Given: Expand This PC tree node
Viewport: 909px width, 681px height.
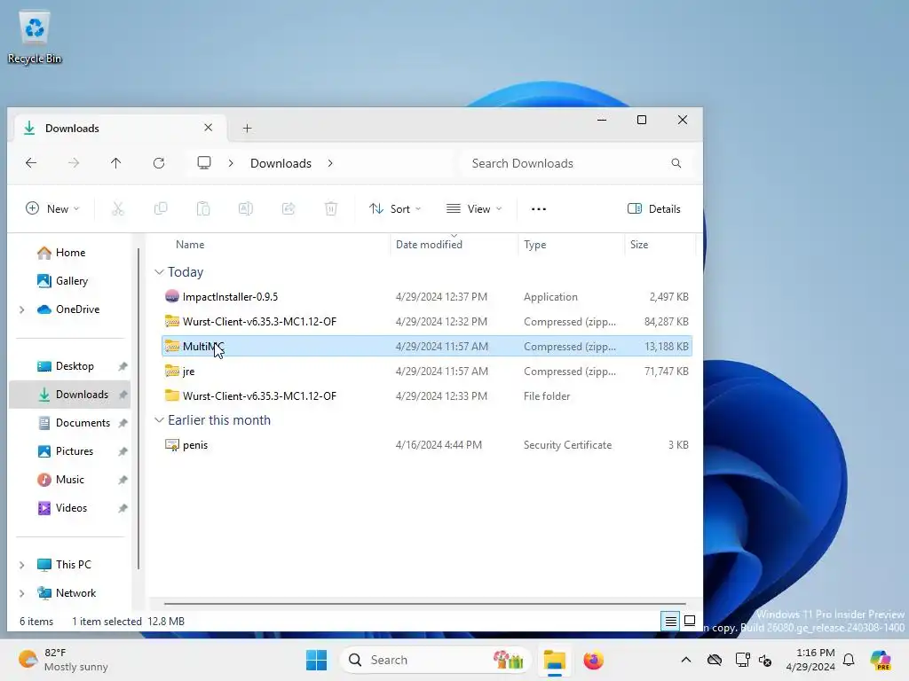Looking at the screenshot, I should [x=22, y=565].
